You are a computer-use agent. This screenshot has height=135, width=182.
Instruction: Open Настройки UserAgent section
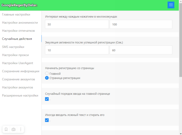point(17,63)
